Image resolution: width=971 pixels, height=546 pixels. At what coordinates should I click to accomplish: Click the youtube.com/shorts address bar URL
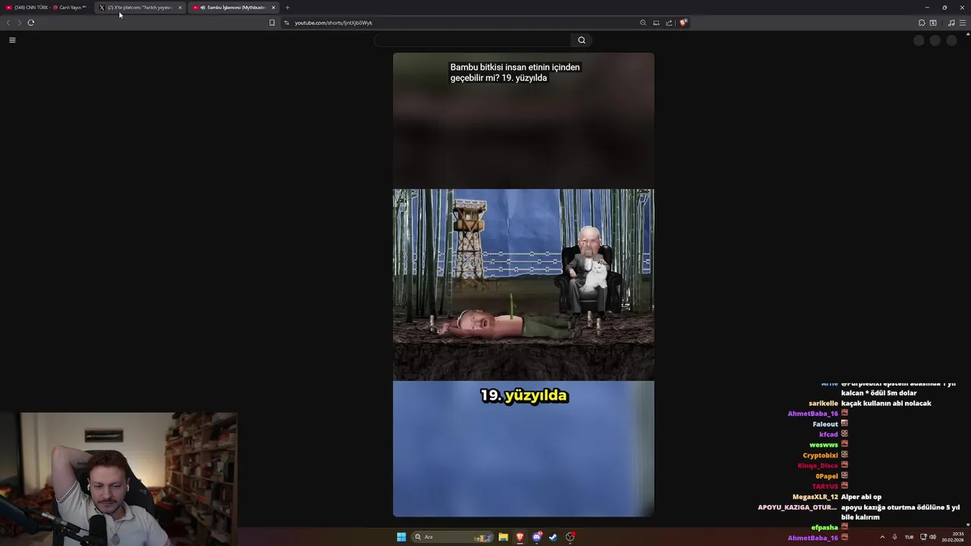[x=334, y=23]
